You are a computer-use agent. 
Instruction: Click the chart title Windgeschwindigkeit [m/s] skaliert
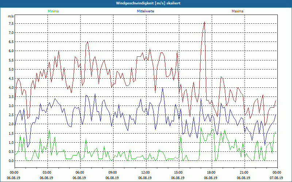click(148, 3)
